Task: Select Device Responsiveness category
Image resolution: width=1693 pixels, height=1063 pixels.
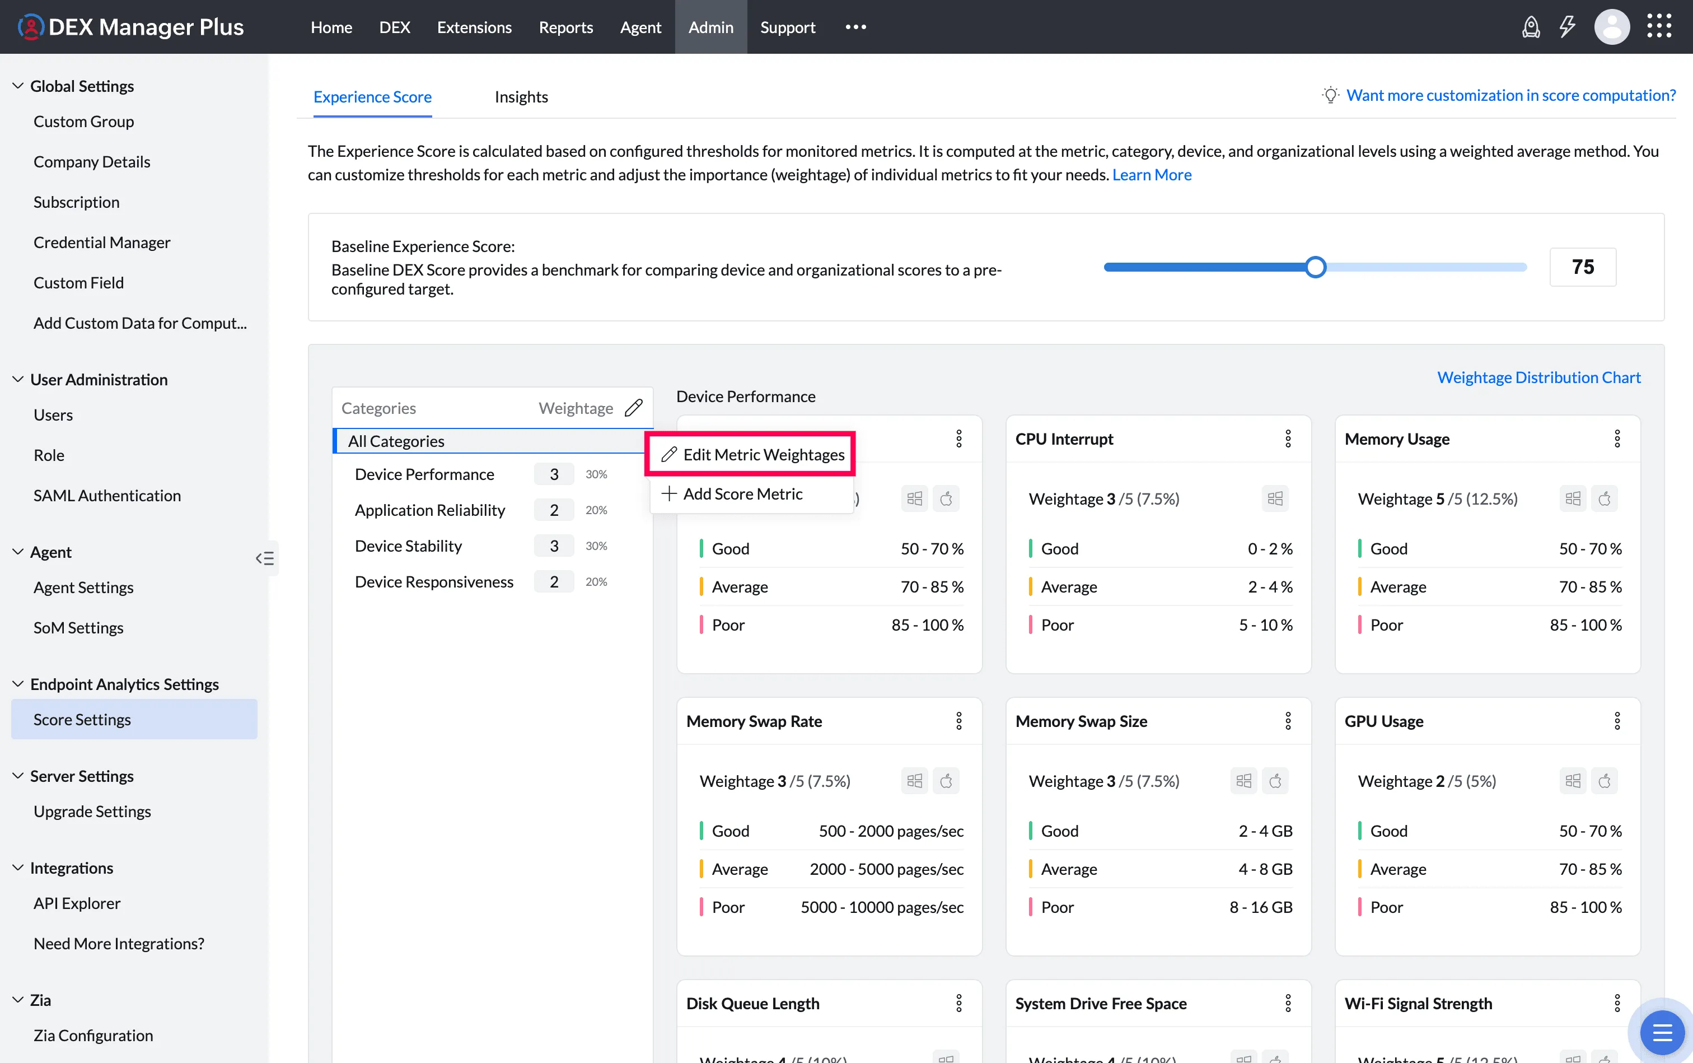Action: point(434,582)
